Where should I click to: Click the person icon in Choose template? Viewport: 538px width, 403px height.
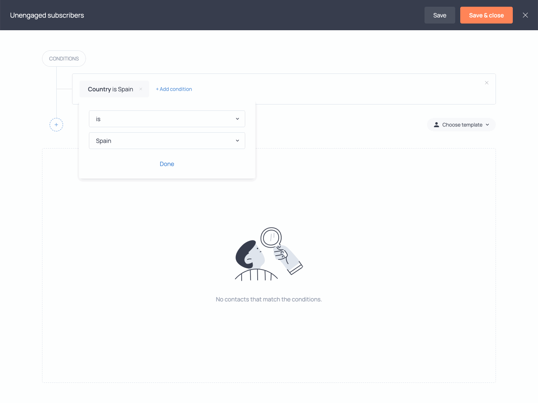coord(436,125)
